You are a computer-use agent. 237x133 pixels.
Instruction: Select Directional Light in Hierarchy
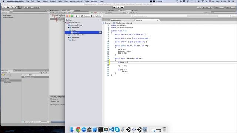[x=8, y=17]
